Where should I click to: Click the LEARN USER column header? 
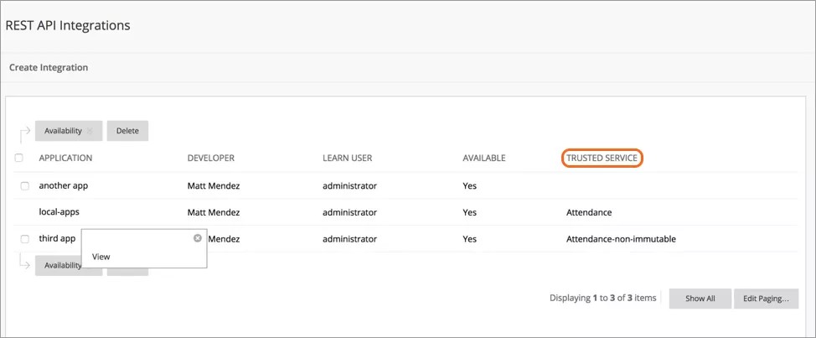(347, 159)
